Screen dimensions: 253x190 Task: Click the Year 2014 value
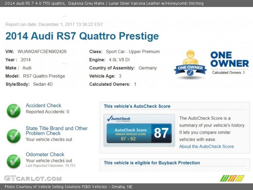[x=26, y=60]
